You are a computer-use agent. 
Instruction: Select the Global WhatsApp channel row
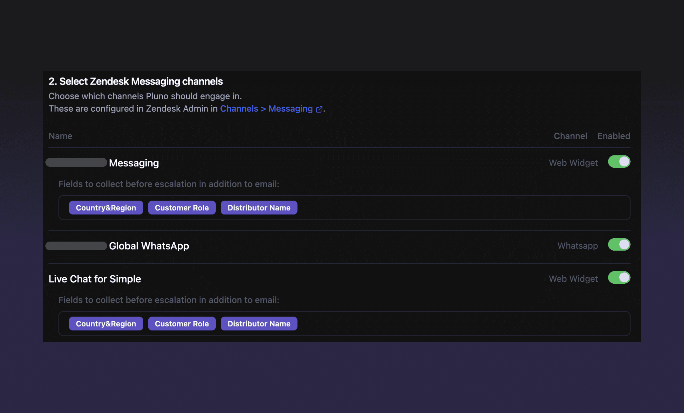tap(149, 246)
